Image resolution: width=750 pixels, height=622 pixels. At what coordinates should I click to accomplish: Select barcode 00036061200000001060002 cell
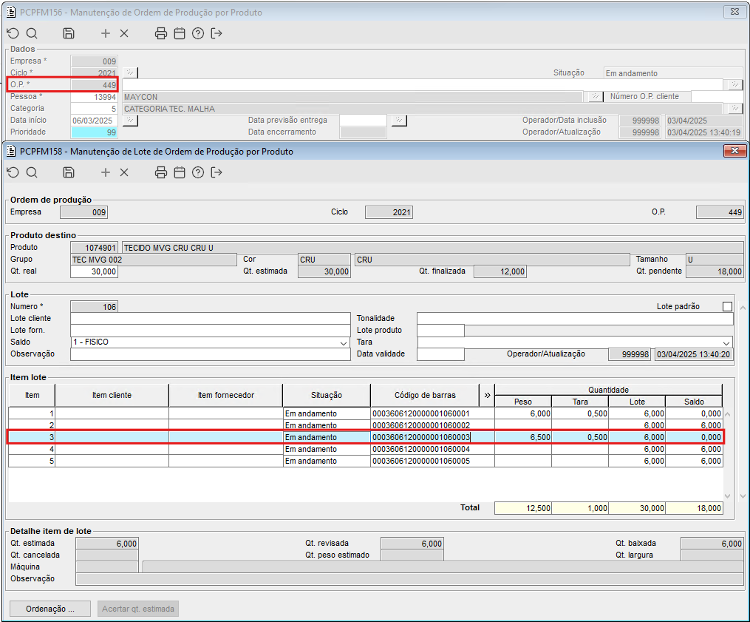tap(432, 425)
